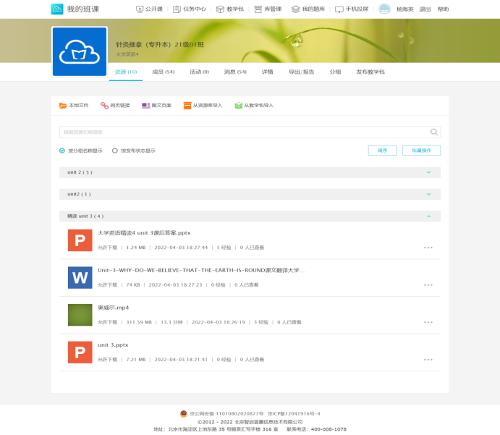The width and height of the screenshot is (500, 435).
Task: Select 按发布状态显示 radio button
Action: 115,151
